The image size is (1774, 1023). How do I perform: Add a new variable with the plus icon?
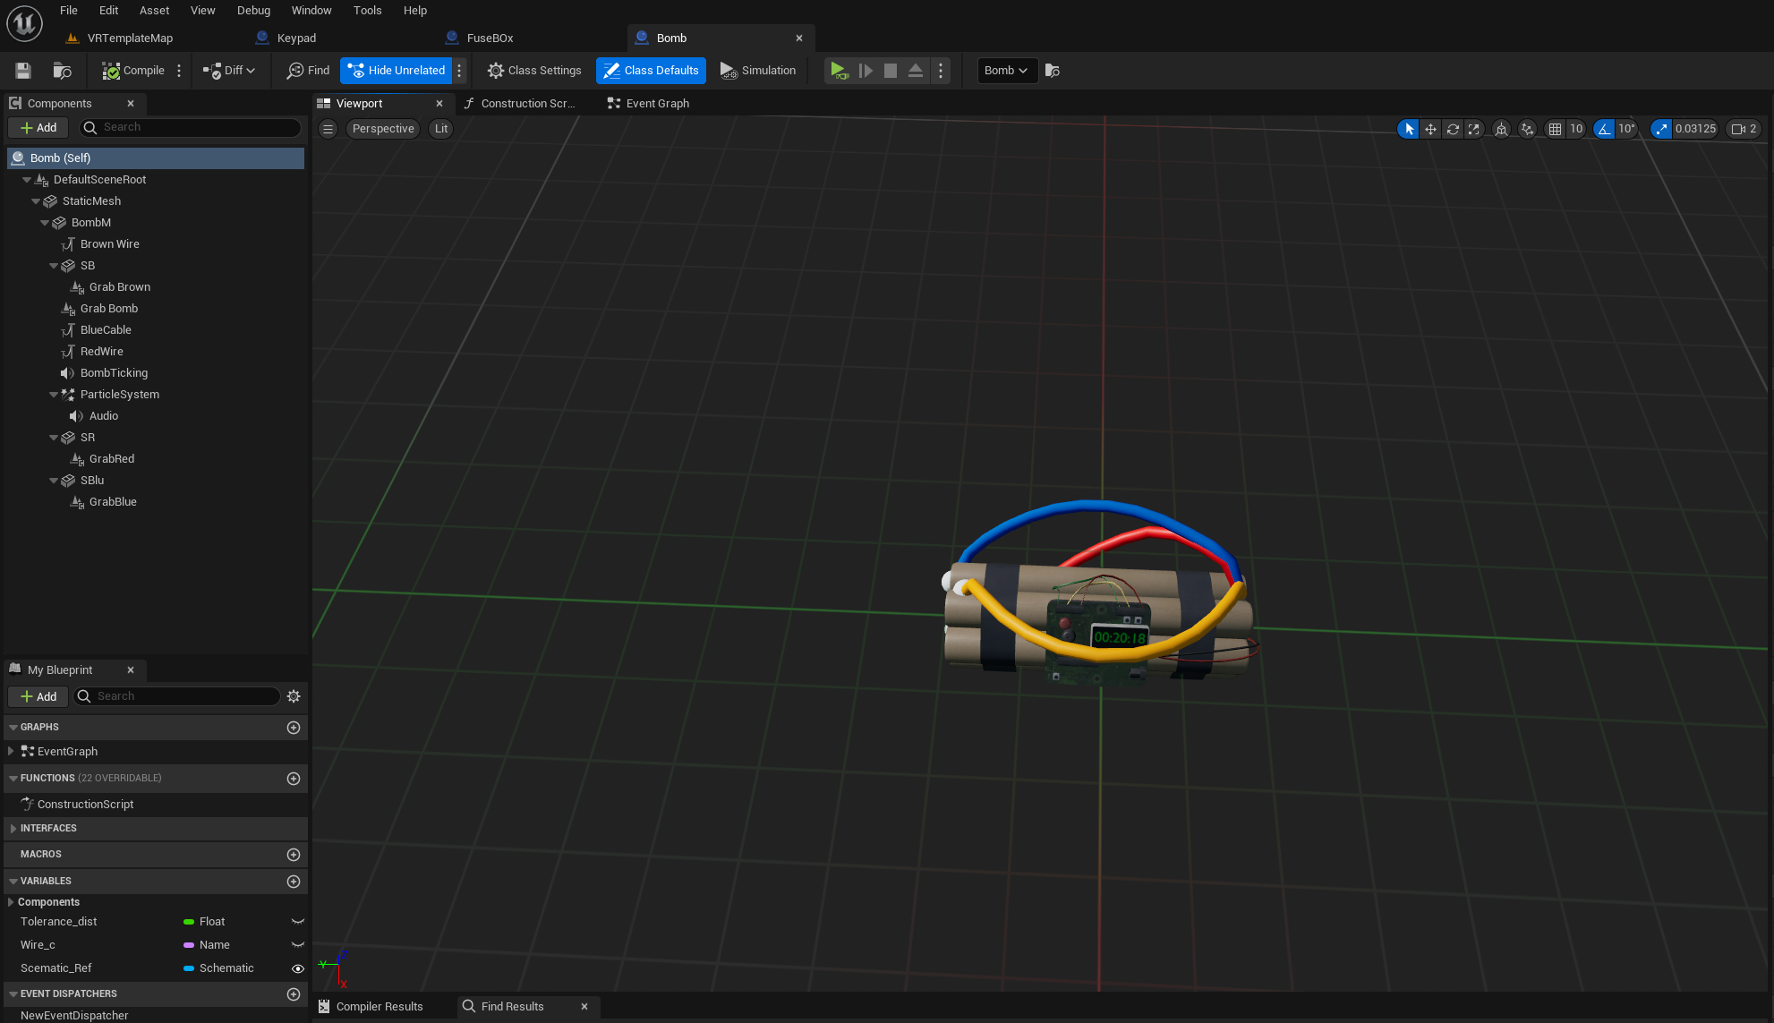(x=293, y=882)
